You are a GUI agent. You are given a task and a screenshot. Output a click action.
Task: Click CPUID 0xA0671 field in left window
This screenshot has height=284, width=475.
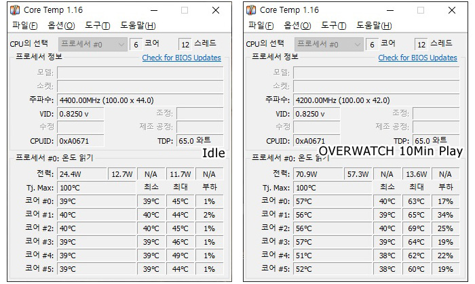pos(81,140)
